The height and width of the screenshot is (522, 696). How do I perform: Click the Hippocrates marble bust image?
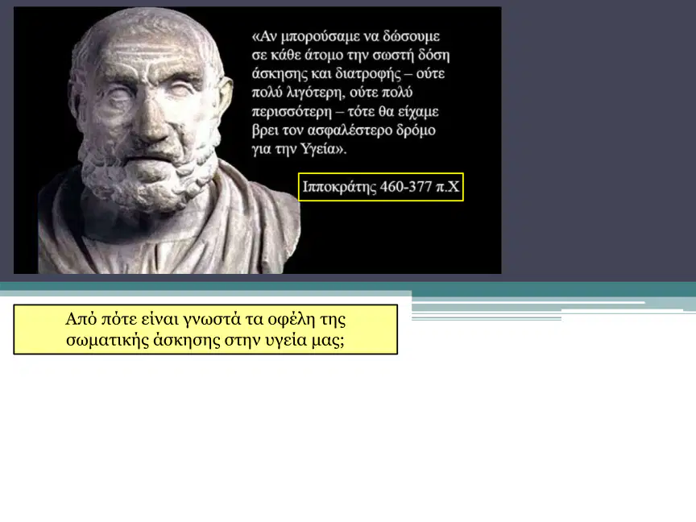169,141
